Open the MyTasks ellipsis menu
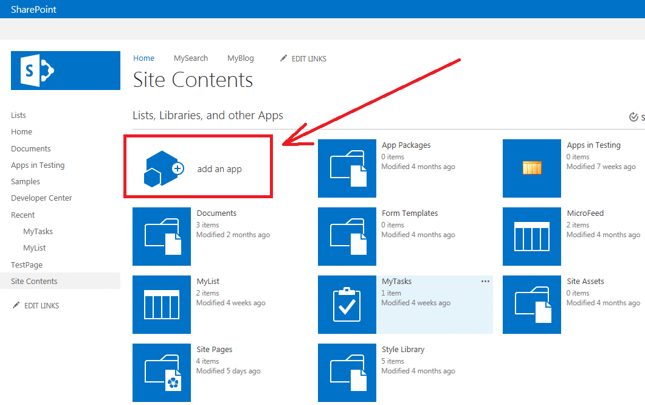This screenshot has height=405, width=645. 485,281
